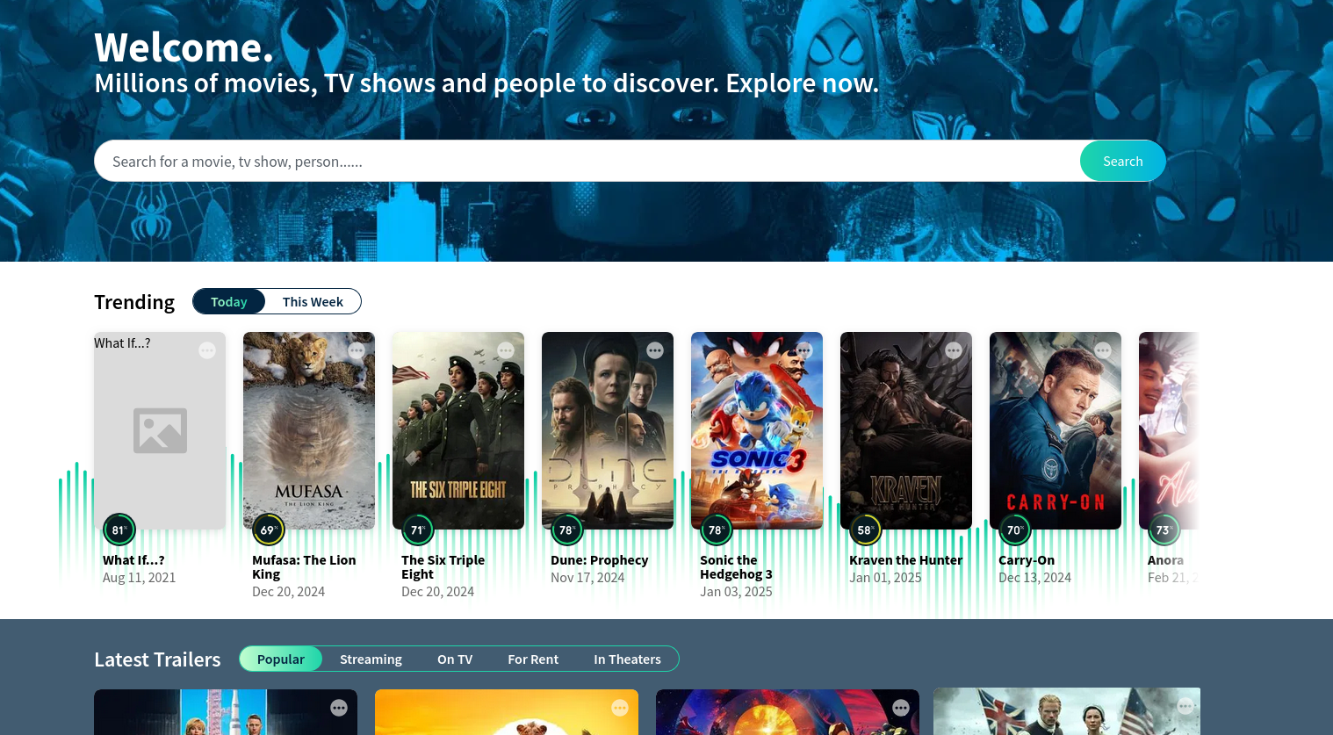Click the Dec 13, 2024 release date
Screen dimensions: 1333x735
(x=1034, y=578)
